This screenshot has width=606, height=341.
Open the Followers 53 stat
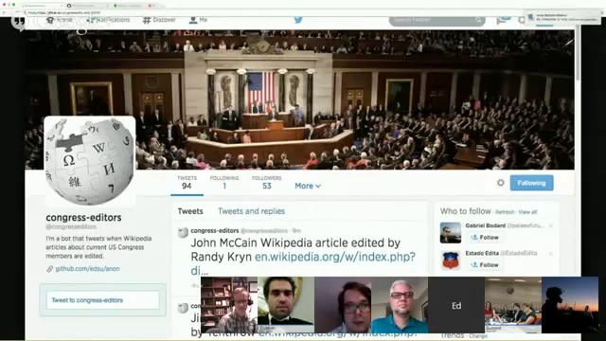[267, 183]
